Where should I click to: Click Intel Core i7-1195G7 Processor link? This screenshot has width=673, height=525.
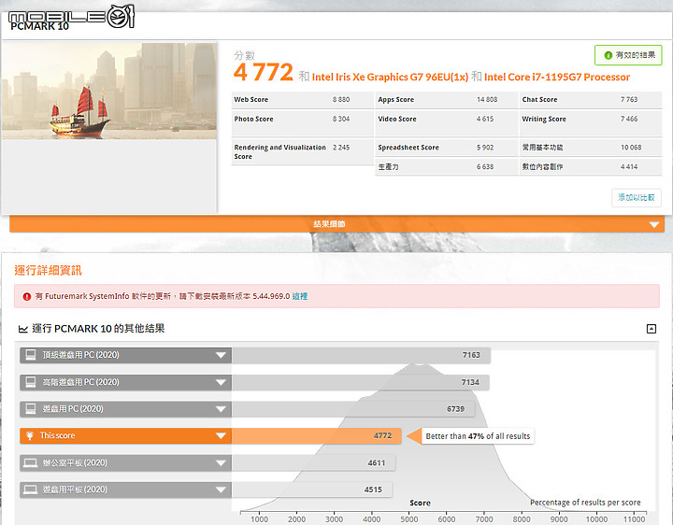click(557, 78)
